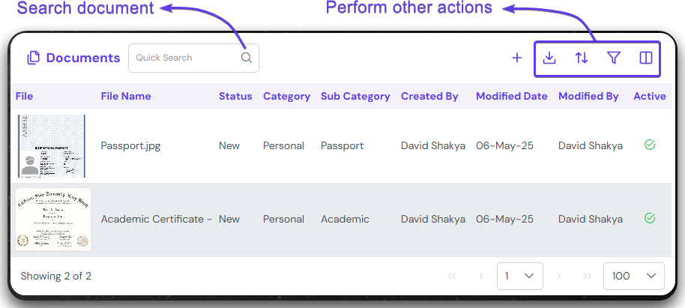This screenshot has width=685, height=308.
Task: Click the download documents icon
Action: [x=549, y=58]
